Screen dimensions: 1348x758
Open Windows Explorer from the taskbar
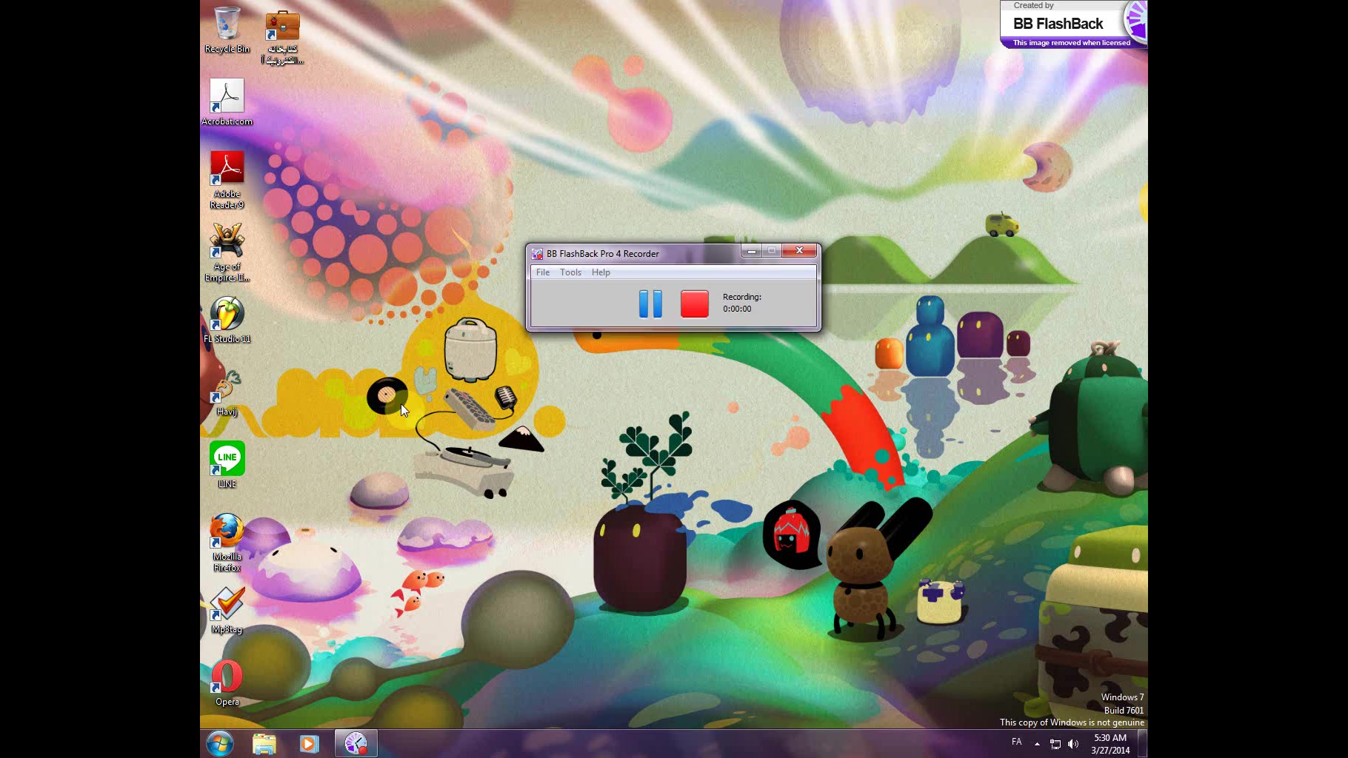coord(264,743)
